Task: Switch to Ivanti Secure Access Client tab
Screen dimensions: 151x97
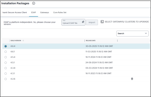Action: (x=15, y=12)
